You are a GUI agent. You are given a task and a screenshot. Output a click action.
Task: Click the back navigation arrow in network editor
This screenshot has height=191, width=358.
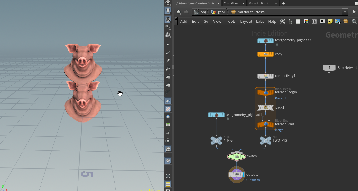point(179,12)
